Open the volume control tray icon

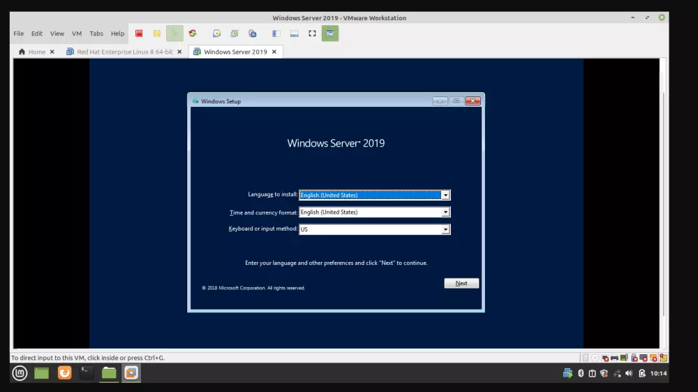629,373
